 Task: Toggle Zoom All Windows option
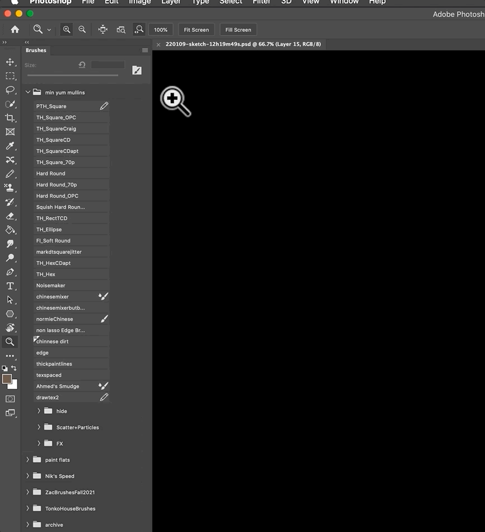point(121,30)
